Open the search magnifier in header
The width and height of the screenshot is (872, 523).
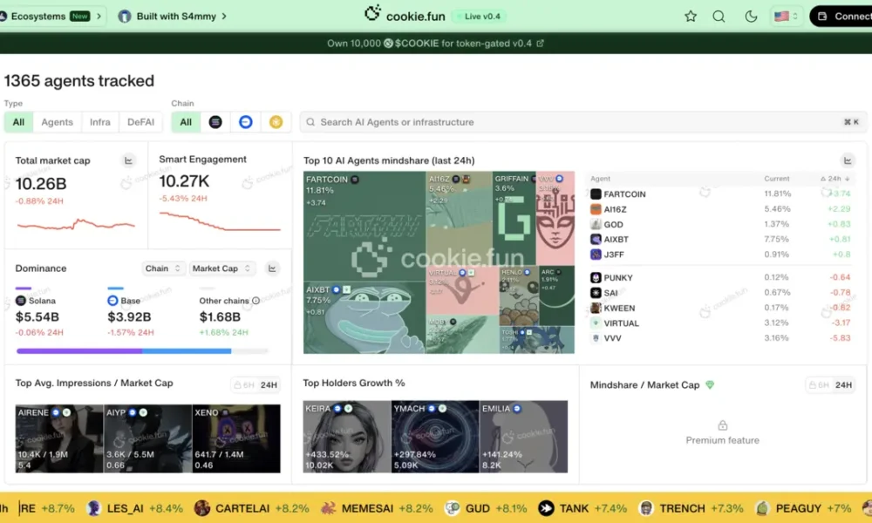(719, 16)
